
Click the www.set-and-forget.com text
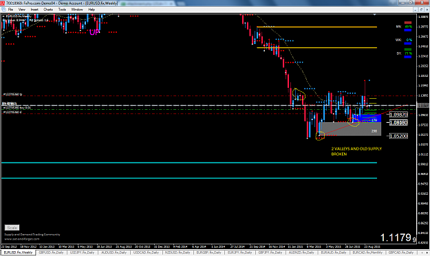(x=22, y=239)
